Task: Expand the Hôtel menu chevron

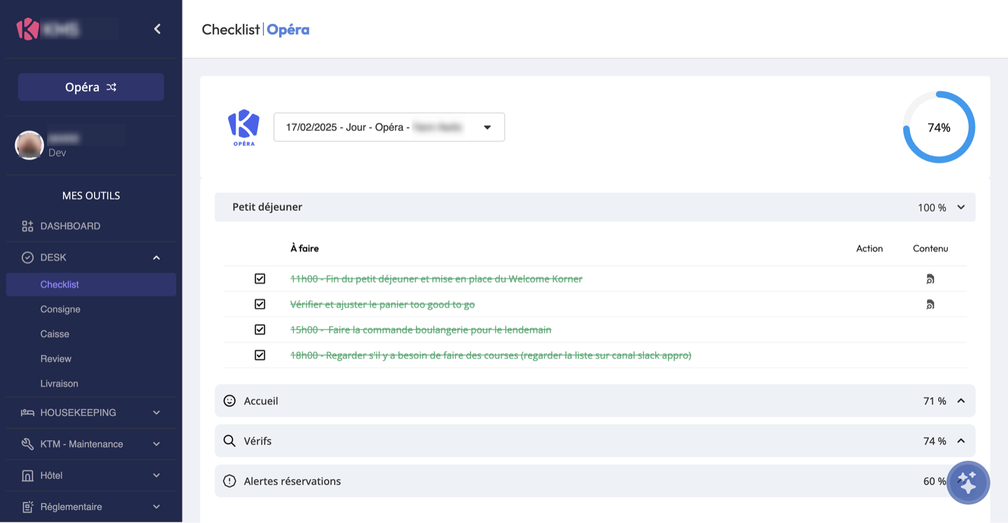Action: [x=156, y=476]
